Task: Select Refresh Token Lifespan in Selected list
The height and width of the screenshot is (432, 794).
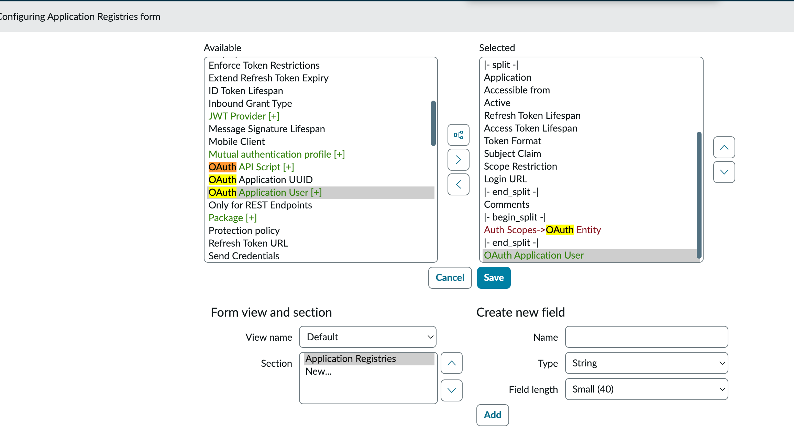Action: (x=532, y=115)
